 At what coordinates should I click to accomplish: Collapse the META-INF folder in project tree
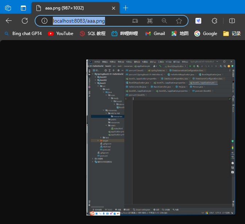click(106, 113)
